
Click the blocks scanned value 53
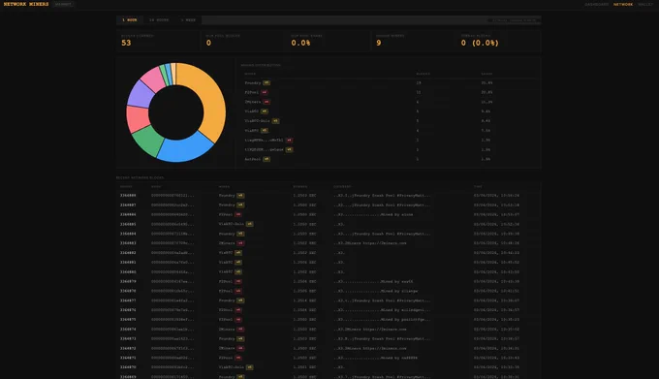(126, 43)
